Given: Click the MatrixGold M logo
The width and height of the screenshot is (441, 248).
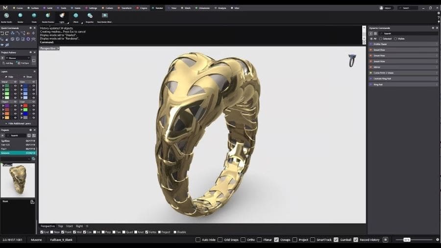Looking at the screenshot, I should pos(5,7).
